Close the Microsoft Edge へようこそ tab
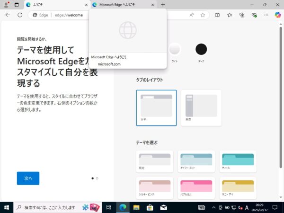284x213 pixels. point(153,5)
